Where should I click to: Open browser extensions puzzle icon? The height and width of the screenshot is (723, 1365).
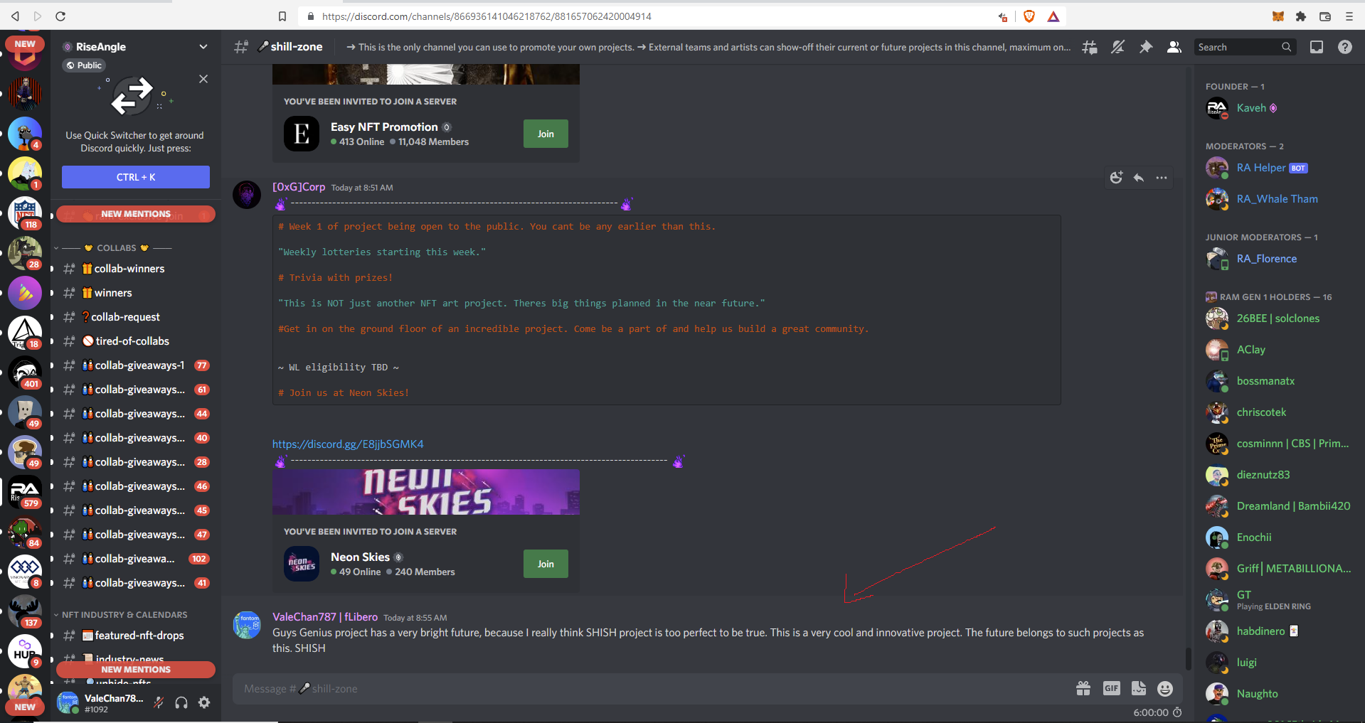click(x=1301, y=16)
